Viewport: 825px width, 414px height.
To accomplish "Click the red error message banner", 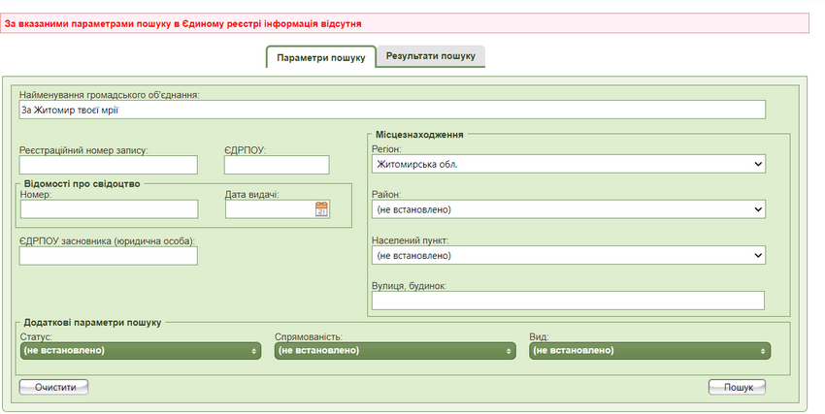I will click(404, 22).
